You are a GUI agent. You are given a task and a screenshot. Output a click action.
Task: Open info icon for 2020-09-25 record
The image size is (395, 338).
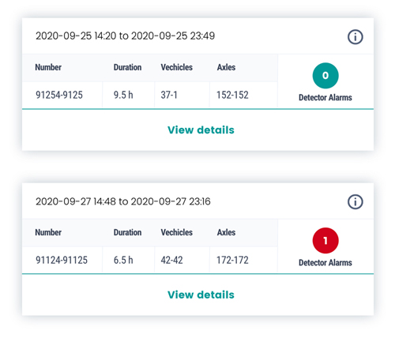355,37
